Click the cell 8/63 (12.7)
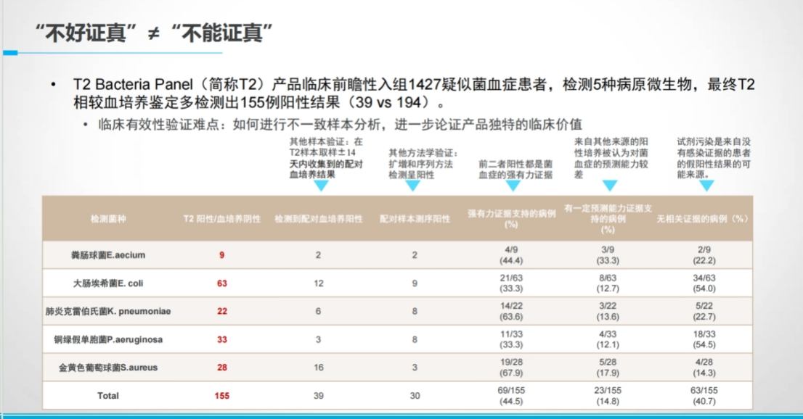The image size is (803, 419). click(x=608, y=283)
